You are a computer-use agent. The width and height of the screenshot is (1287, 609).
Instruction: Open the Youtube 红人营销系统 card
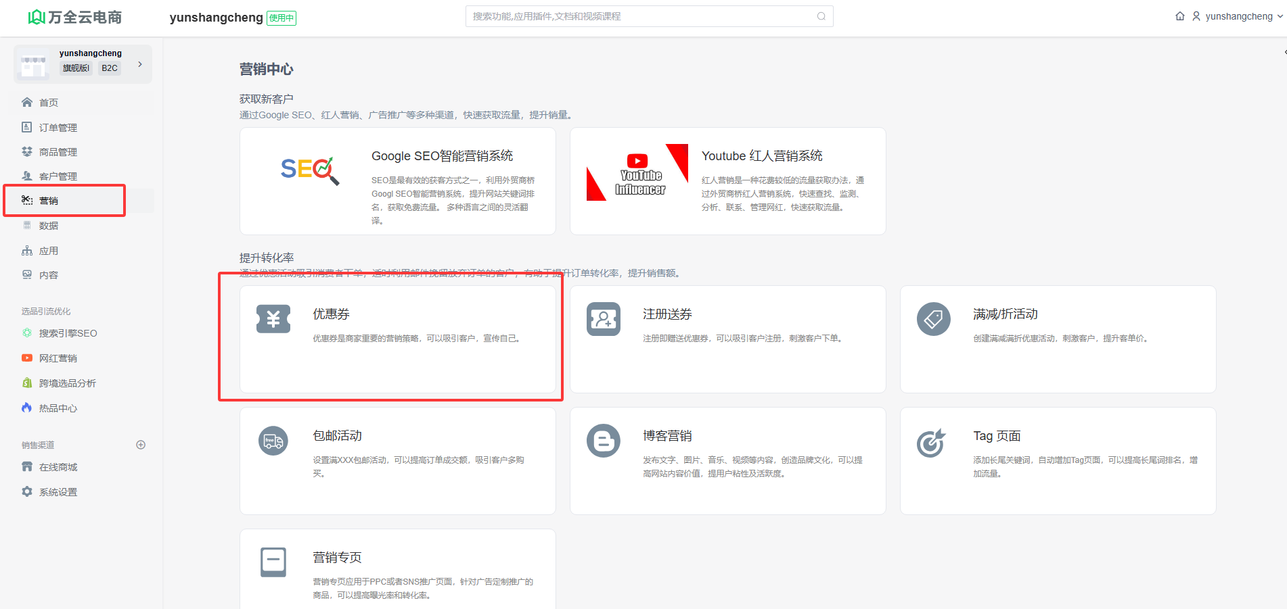727,181
